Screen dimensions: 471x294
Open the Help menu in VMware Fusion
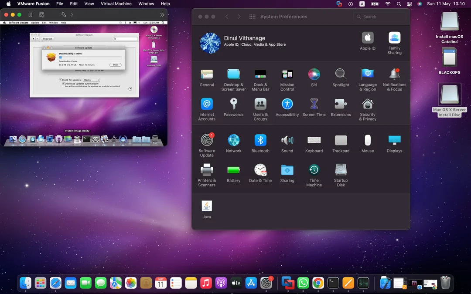click(x=165, y=3)
